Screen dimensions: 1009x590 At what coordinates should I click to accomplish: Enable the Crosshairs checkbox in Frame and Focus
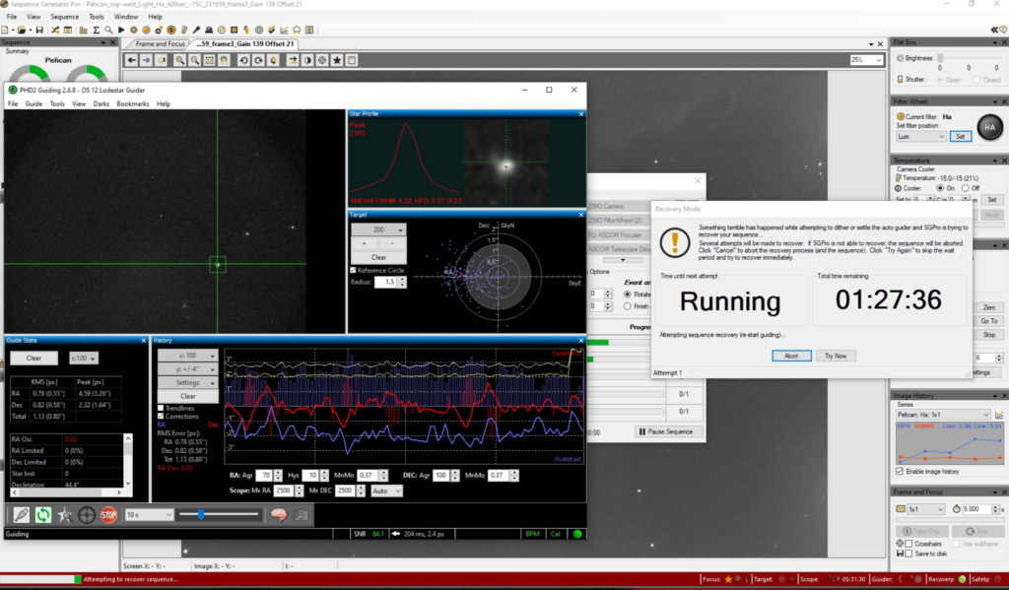pyautogui.click(x=908, y=544)
